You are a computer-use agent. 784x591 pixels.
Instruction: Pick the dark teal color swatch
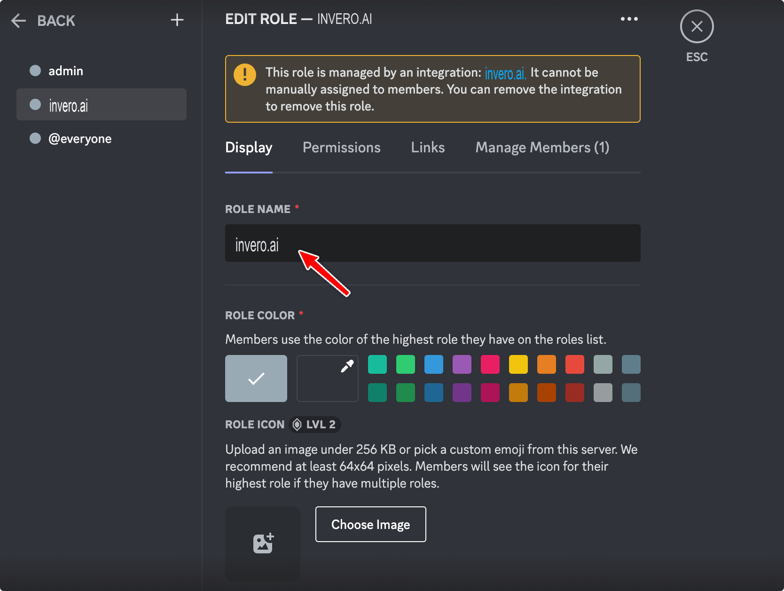[377, 393]
